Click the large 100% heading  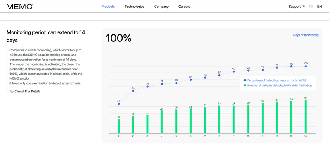118,38
